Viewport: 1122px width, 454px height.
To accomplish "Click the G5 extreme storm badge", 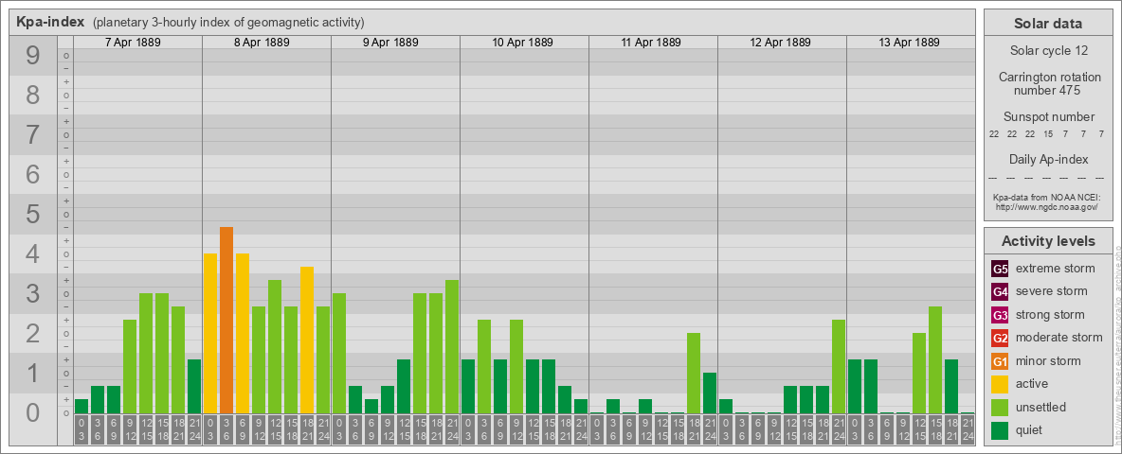I will click(x=1000, y=269).
